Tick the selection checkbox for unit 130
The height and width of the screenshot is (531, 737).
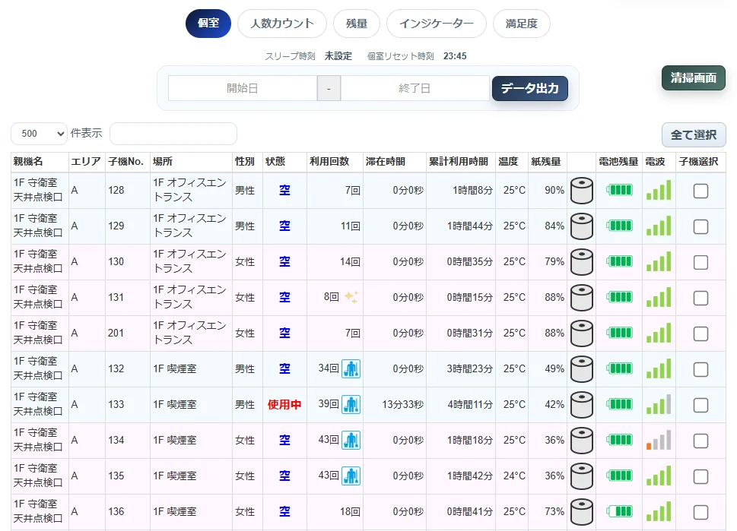(700, 262)
